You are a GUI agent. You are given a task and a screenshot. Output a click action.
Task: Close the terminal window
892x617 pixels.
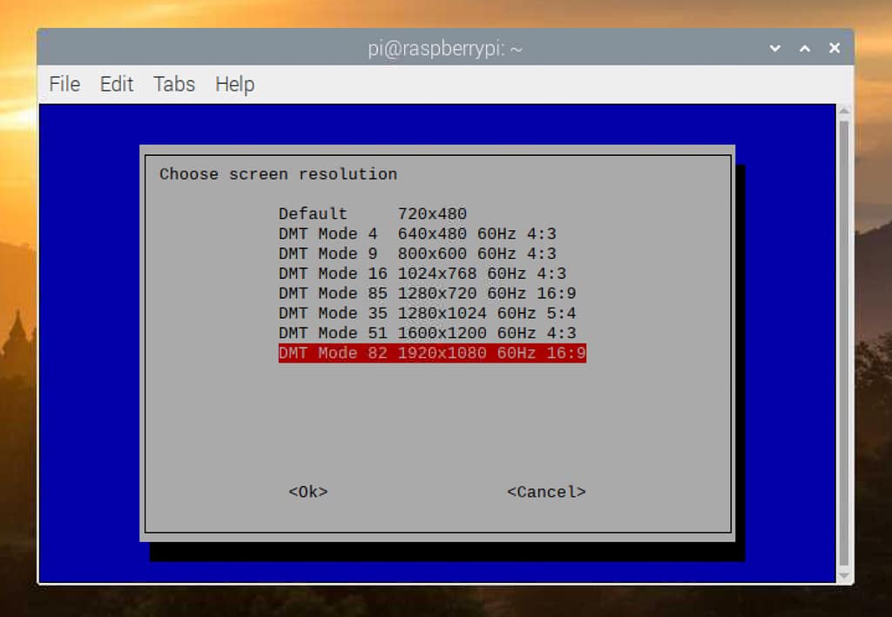click(835, 49)
